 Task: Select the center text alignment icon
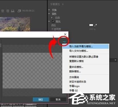pyautogui.click(x=3, y=11)
